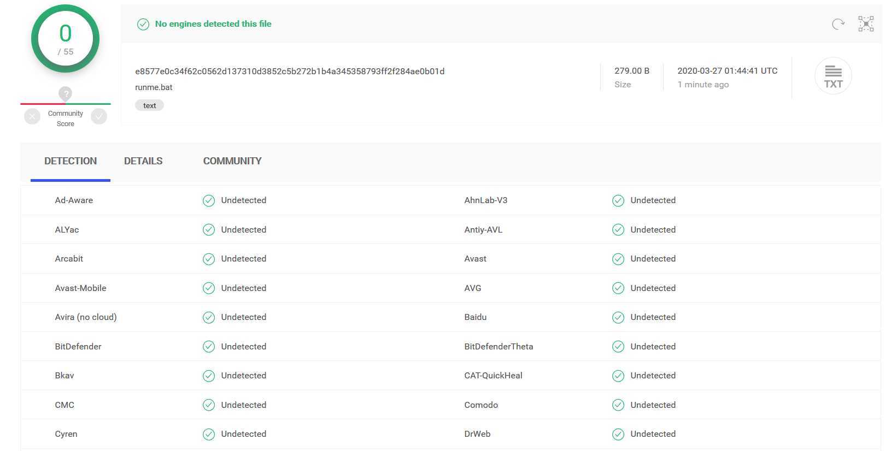Open the Community tab
The width and height of the screenshot is (891, 451).
[232, 161]
